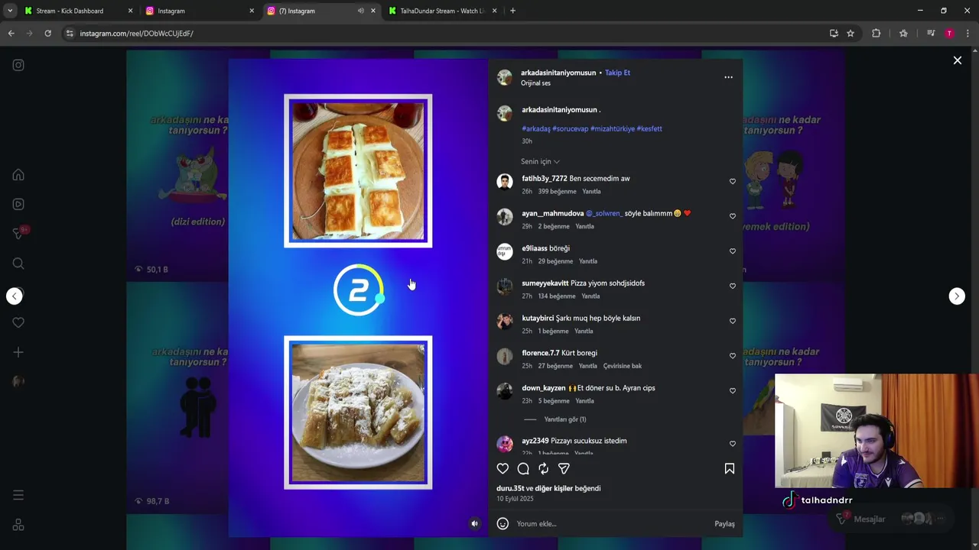
Task: Click the diğer kişiler likes link
Action: click(554, 488)
